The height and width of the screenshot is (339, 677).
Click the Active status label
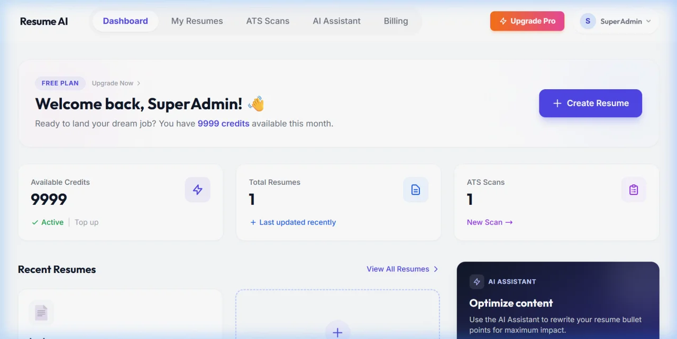(x=48, y=222)
